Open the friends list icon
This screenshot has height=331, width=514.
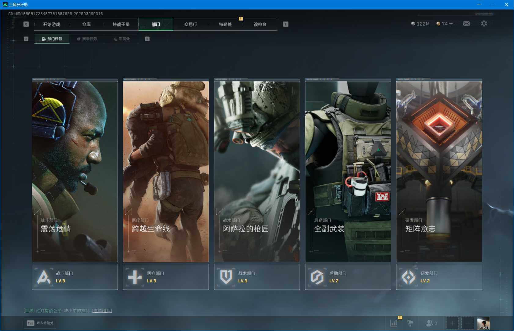click(430, 323)
